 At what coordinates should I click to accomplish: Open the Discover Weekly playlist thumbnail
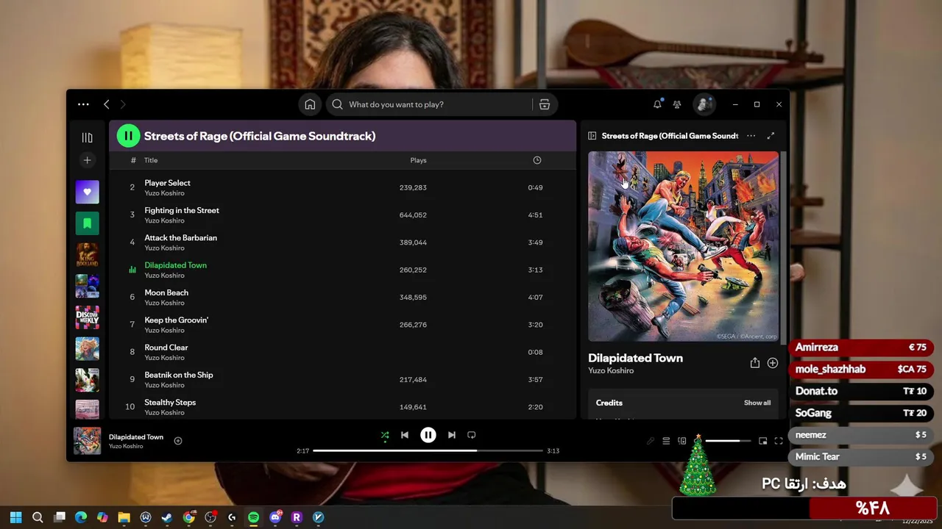[x=87, y=317]
